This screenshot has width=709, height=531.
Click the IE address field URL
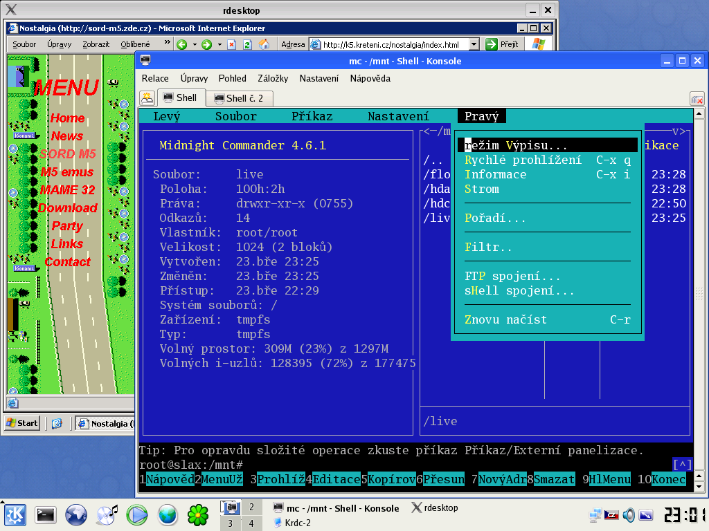click(391, 44)
